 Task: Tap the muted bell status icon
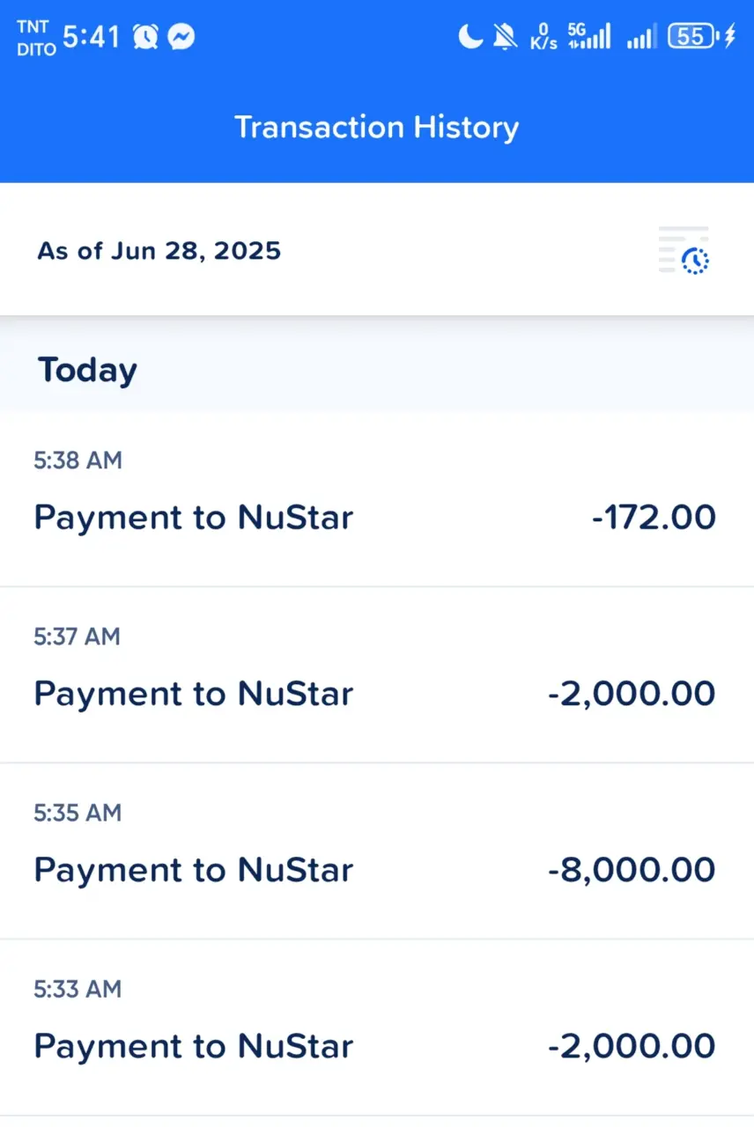[505, 37]
